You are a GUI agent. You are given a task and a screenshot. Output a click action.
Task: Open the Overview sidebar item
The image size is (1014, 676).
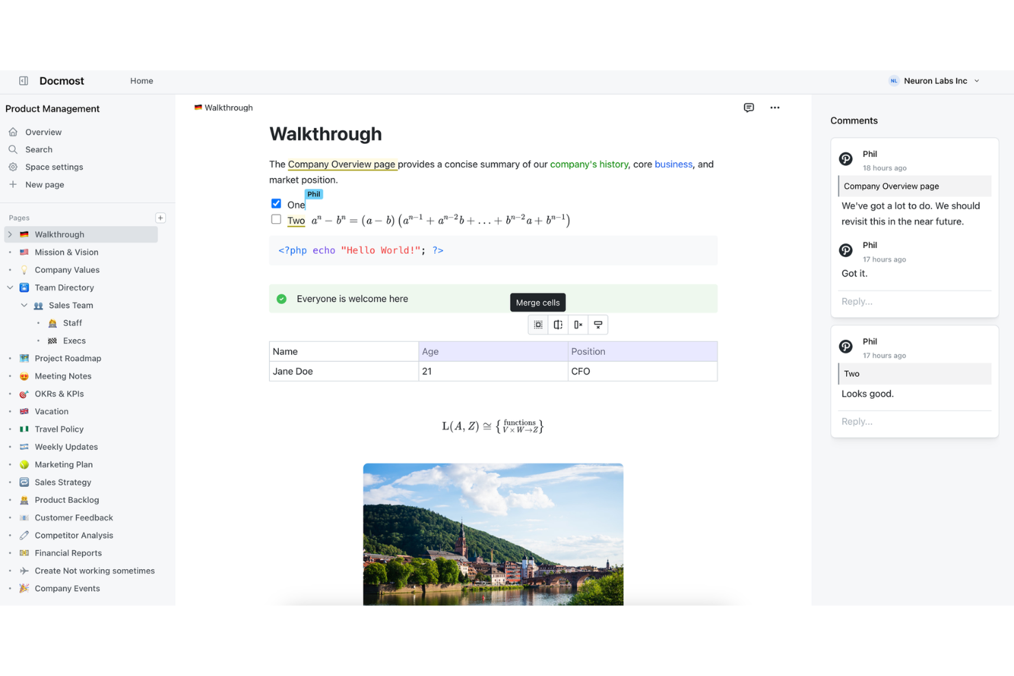point(43,132)
